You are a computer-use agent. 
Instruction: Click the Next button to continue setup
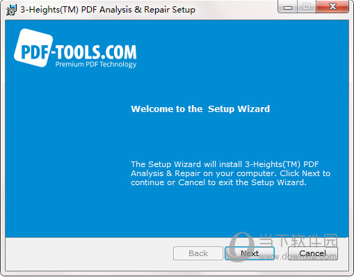pos(250,253)
